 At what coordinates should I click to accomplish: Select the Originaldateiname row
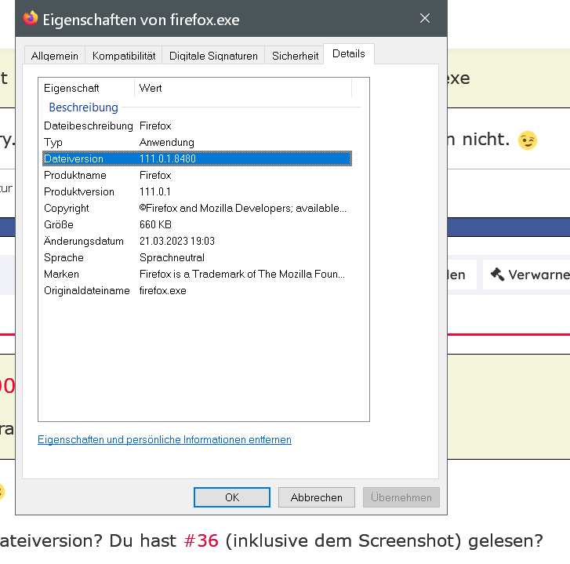click(196, 290)
